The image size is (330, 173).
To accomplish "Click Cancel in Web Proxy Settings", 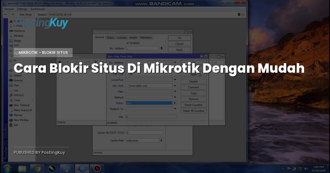I will pyautogui.click(x=179, y=44).
